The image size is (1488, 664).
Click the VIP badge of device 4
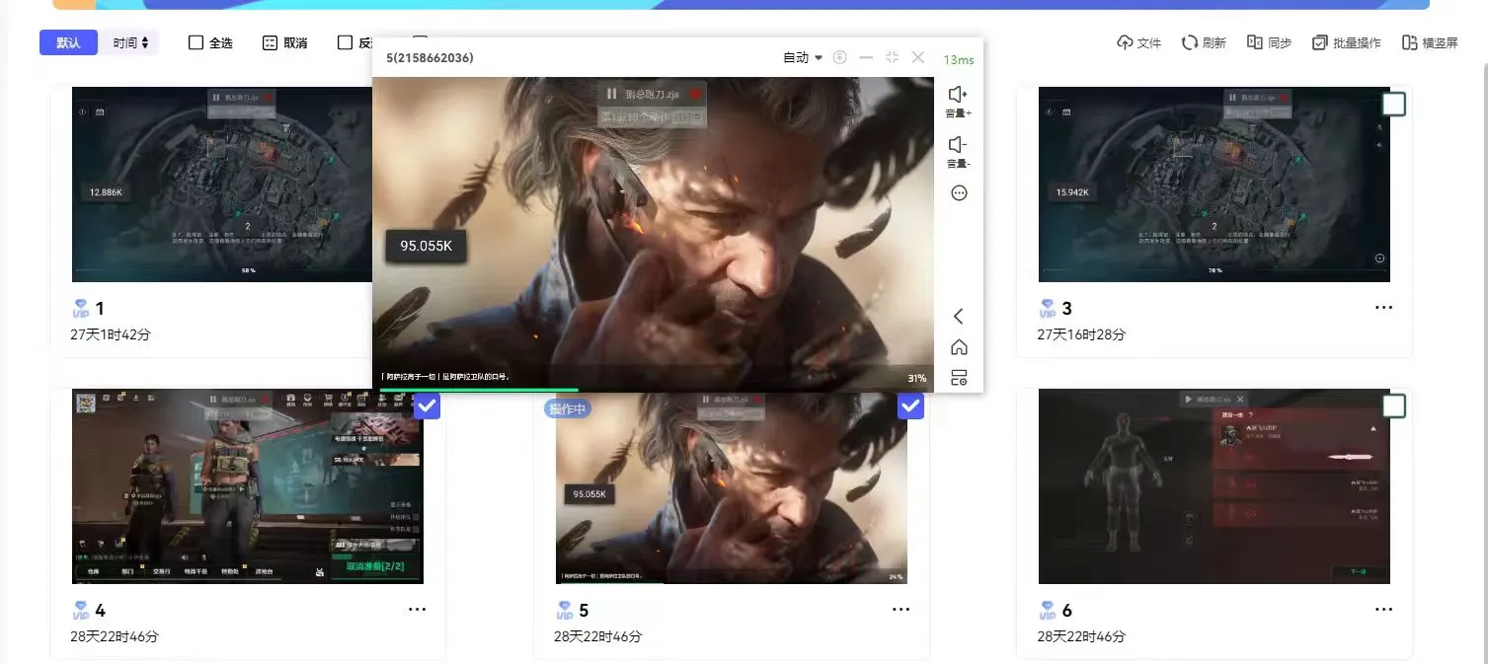tap(81, 610)
